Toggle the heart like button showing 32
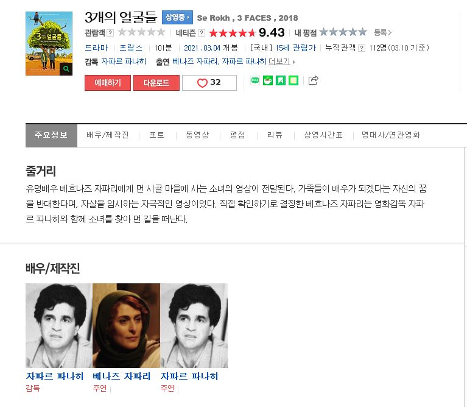This screenshot has width=467, height=407. [x=209, y=83]
